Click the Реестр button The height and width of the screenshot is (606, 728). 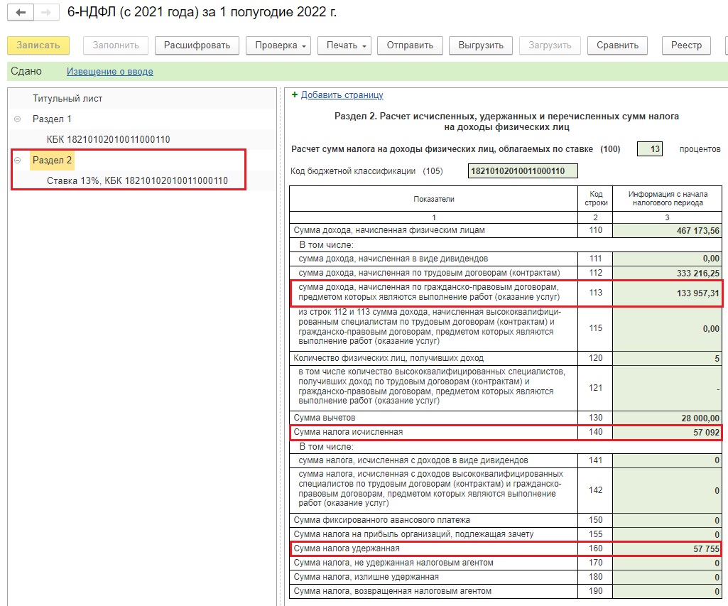tap(686, 45)
